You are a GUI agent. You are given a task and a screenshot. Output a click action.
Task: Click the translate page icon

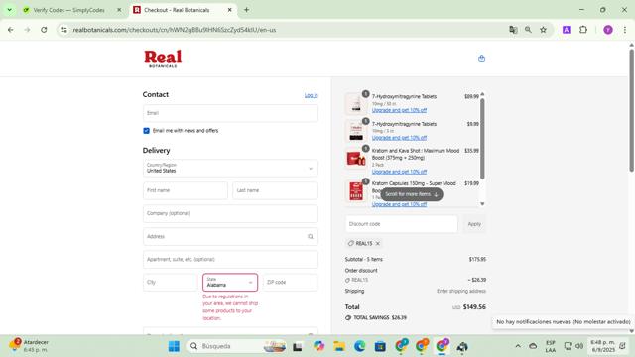(513, 30)
